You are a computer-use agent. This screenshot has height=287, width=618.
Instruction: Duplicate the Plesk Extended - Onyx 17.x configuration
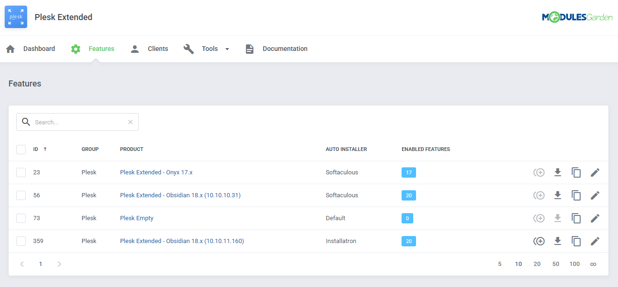pyautogui.click(x=576, y=172)
